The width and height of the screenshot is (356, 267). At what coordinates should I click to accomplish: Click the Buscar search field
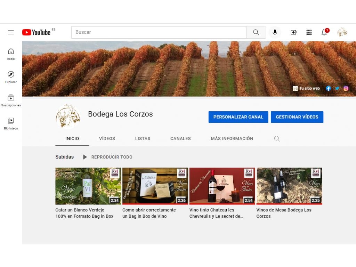tap(159, 32)
